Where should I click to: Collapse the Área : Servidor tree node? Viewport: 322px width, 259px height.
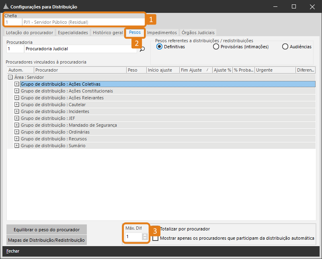pos(10,77)
